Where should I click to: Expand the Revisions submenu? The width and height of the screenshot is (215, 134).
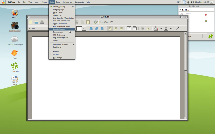(62, 47)
